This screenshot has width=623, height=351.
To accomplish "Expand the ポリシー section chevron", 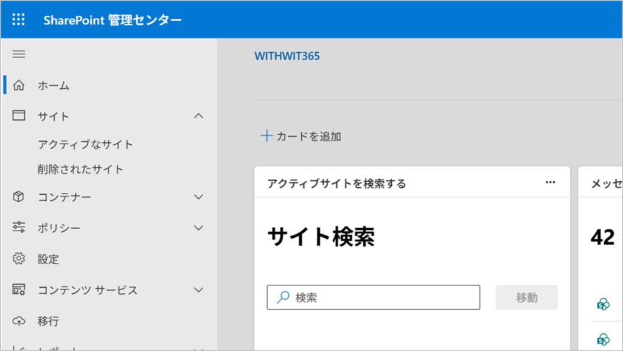I will (198, 228).
